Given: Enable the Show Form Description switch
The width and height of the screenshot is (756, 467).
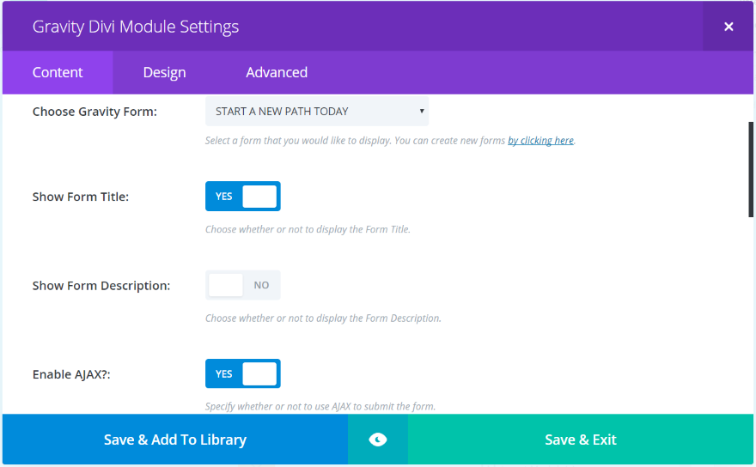Looking at the screenshot, I should 243,285.
